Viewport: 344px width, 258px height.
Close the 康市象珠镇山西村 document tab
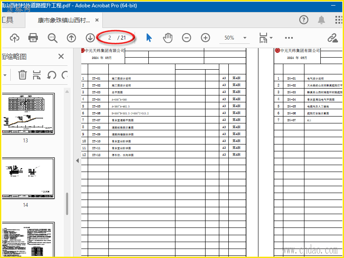coord(97,20)
